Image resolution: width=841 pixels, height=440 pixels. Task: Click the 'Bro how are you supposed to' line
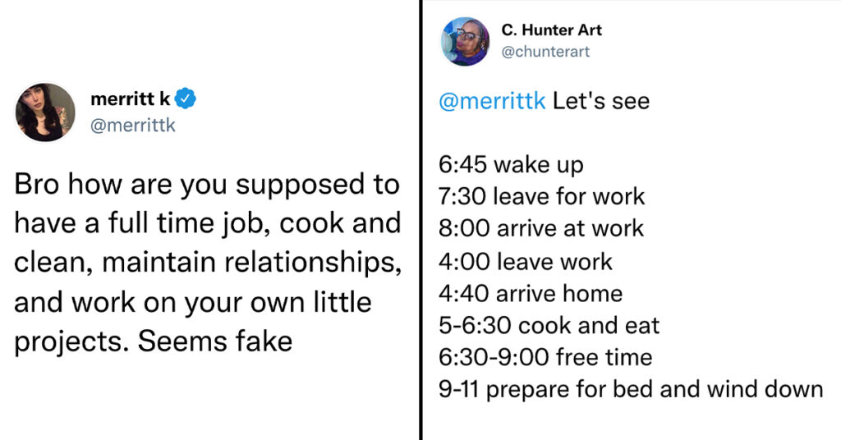coord(207,185)
